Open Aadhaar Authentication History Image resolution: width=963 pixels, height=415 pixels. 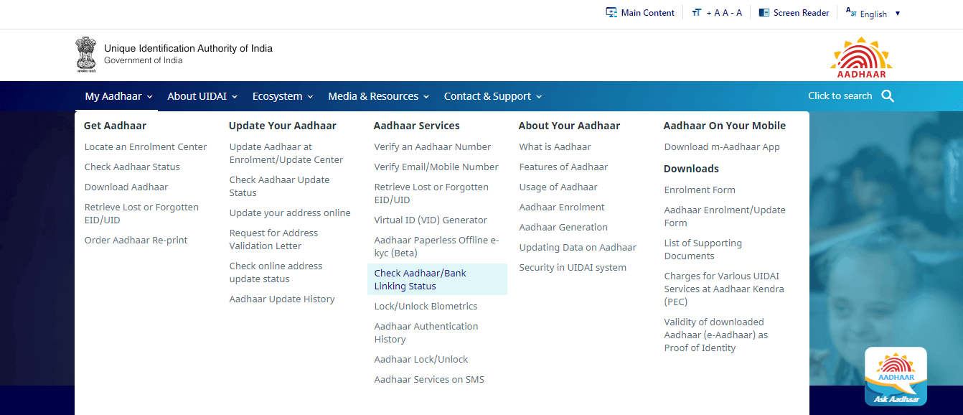426,332
